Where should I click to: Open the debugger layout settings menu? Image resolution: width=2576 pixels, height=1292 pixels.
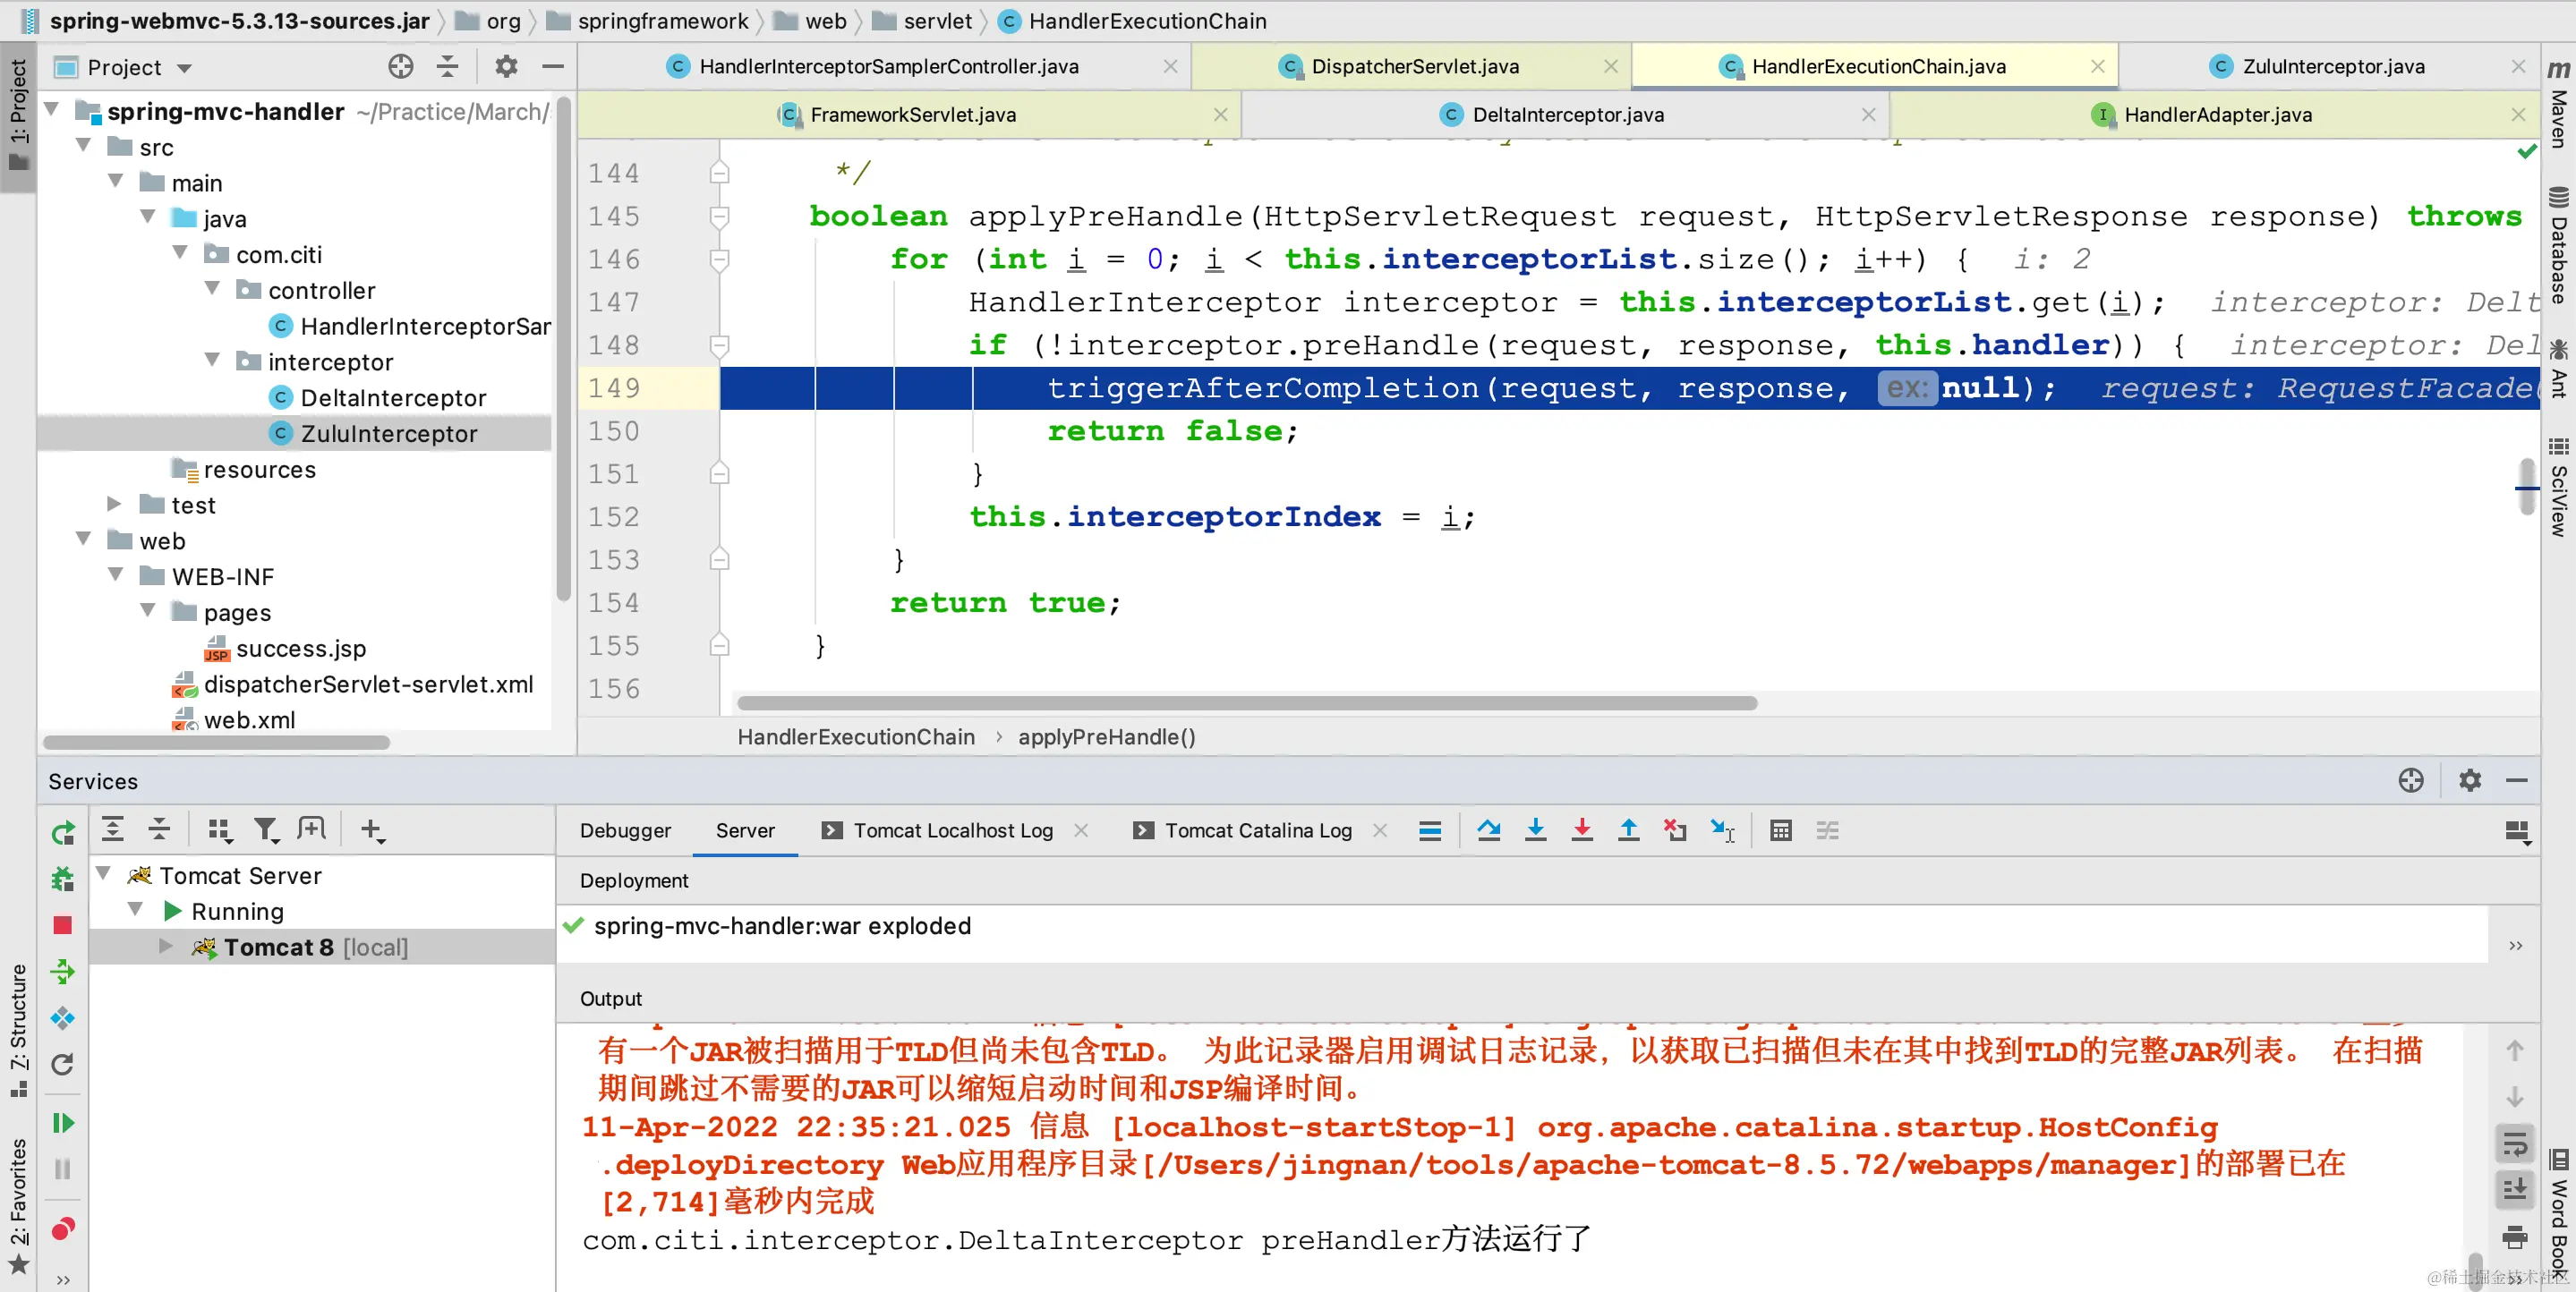point(2517,831)
